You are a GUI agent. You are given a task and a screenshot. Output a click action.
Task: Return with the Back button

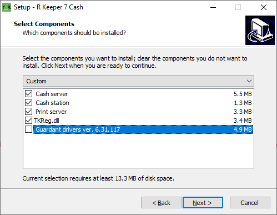[x=161, y=203]
